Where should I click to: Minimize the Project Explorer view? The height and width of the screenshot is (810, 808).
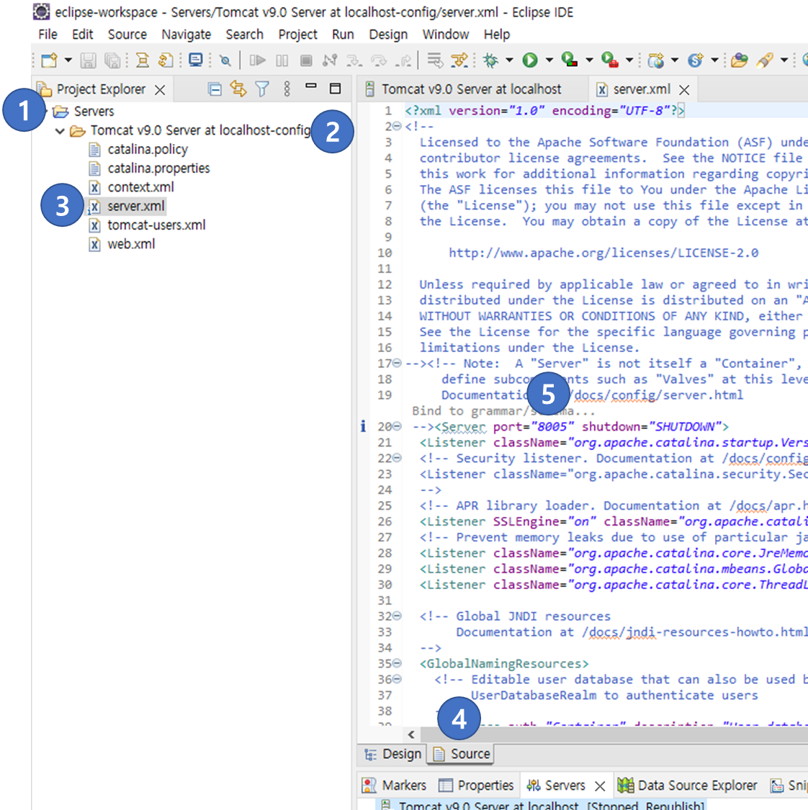point(311,86)
